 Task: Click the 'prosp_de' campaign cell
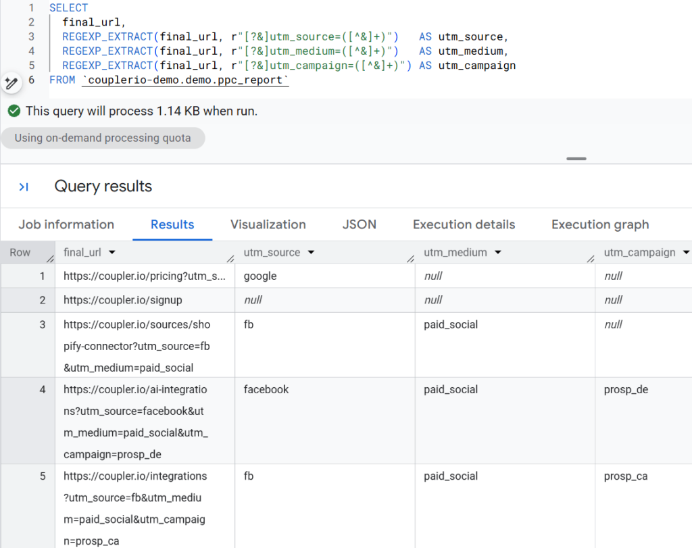643,420
